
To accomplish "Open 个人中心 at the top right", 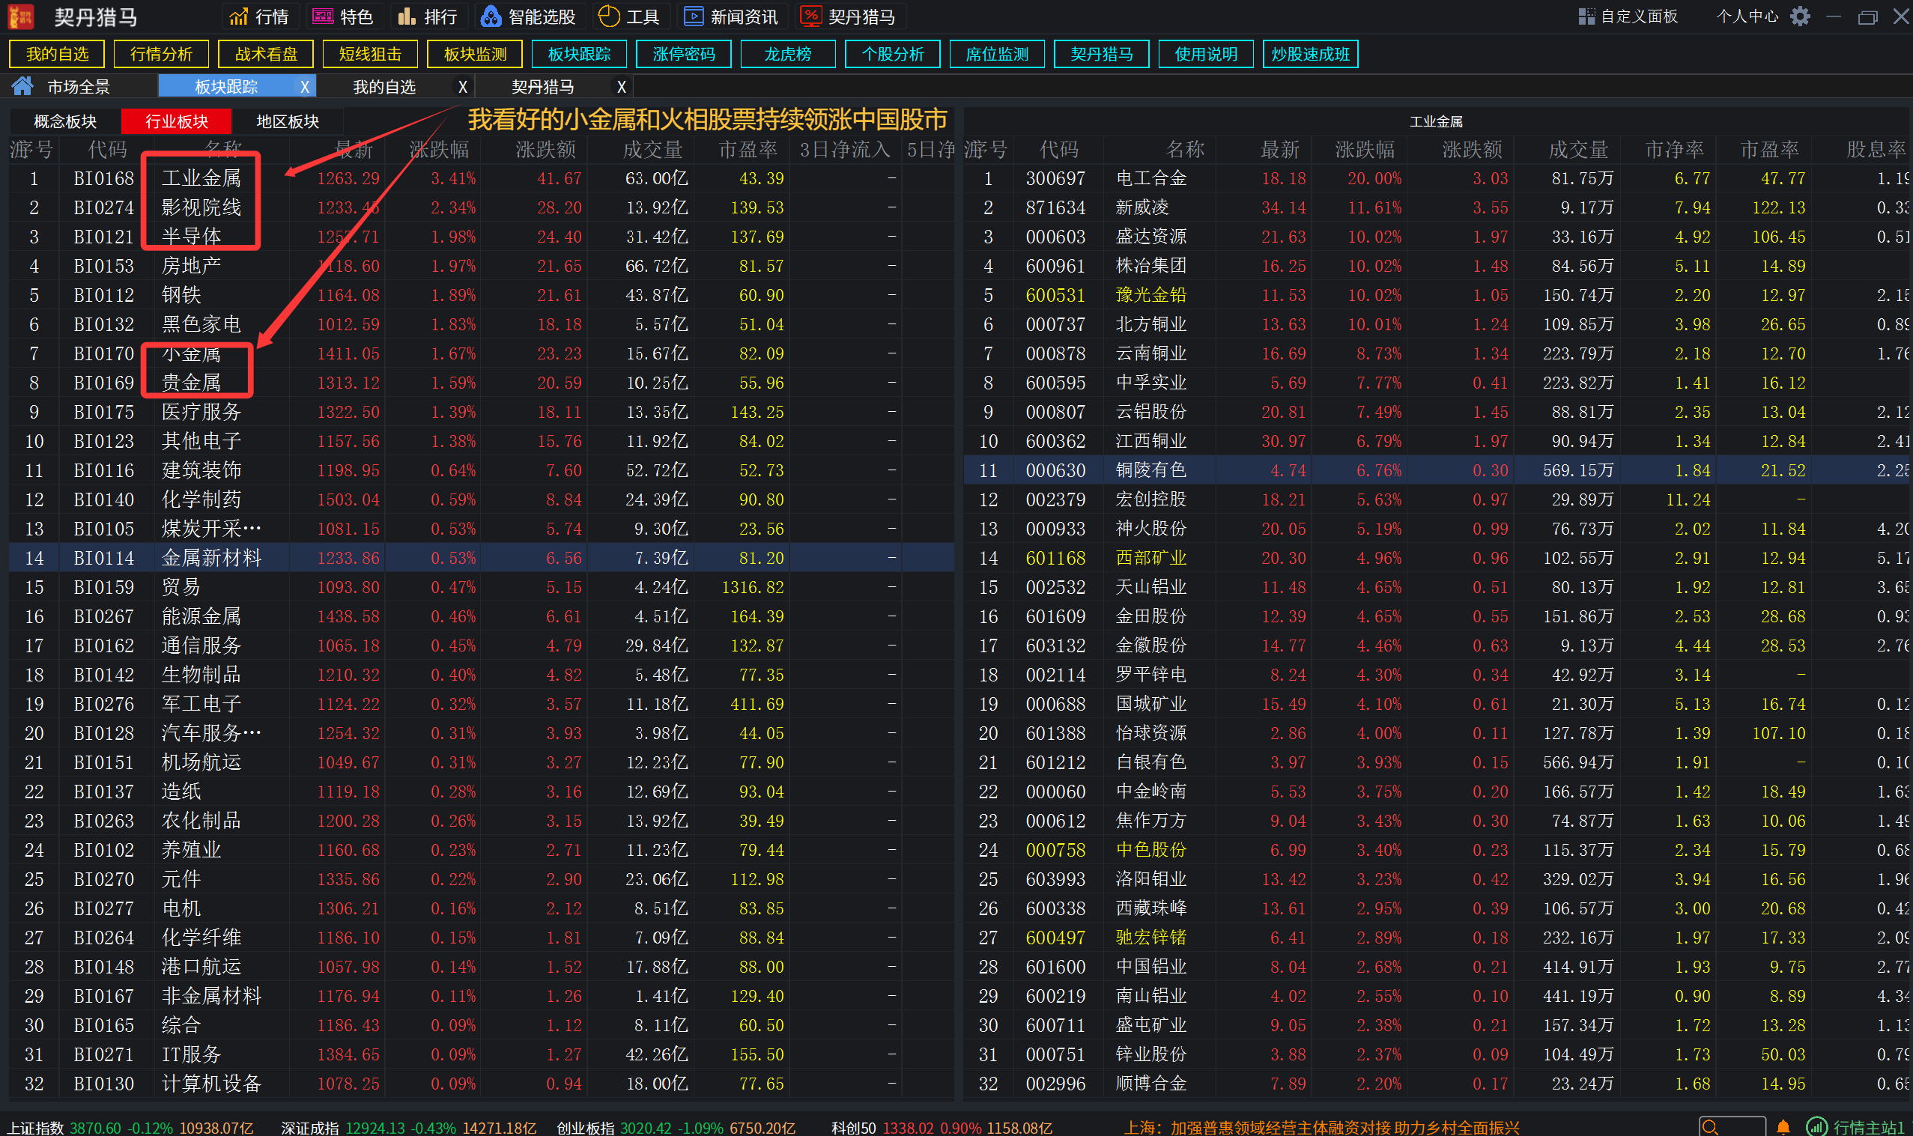I will pyautogui.click(x=1747, y=16).
